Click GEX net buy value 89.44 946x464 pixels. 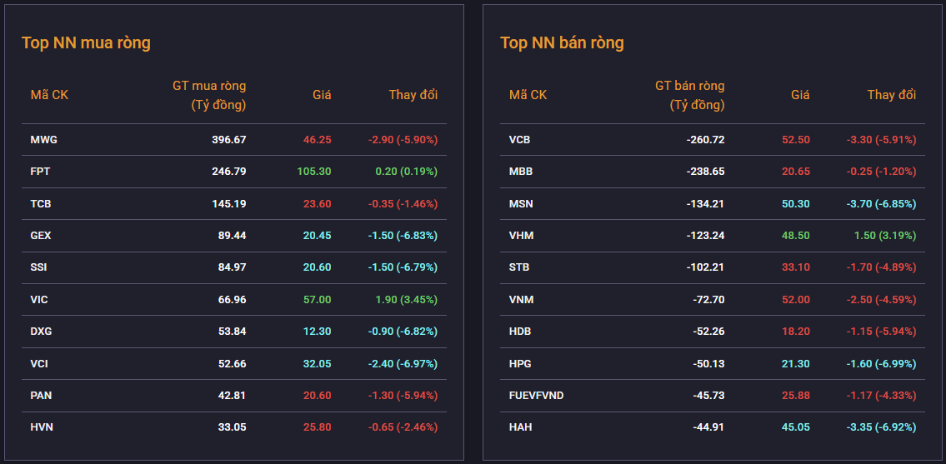click(x=232, y=235)
